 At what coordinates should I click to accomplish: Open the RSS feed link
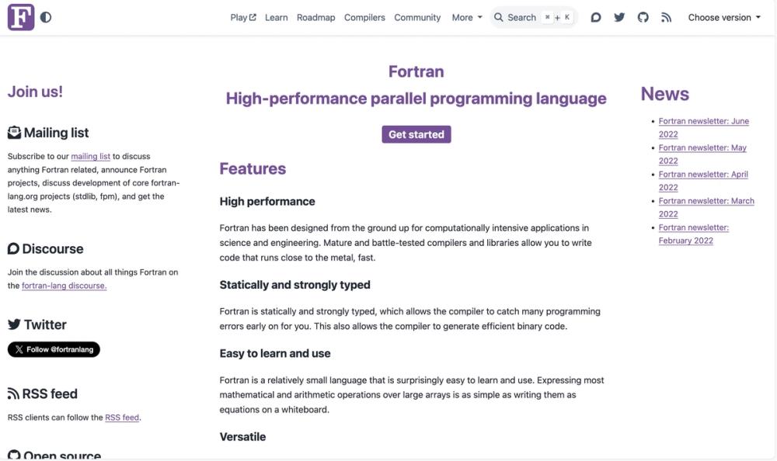pos(122,418)
